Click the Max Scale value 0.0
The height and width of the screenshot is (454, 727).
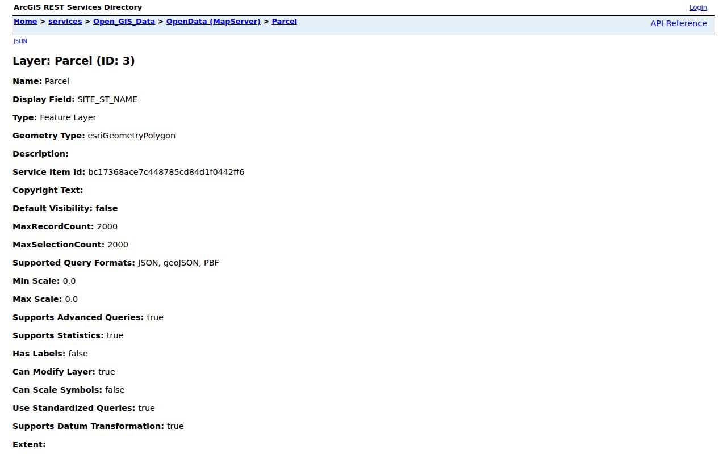[x=72, y=299]
